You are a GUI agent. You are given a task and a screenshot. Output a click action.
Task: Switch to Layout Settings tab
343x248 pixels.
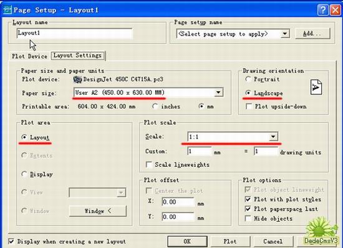coord(78,56)
